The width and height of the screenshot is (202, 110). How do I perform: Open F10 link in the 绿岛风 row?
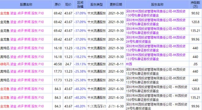tap(41, 64)
